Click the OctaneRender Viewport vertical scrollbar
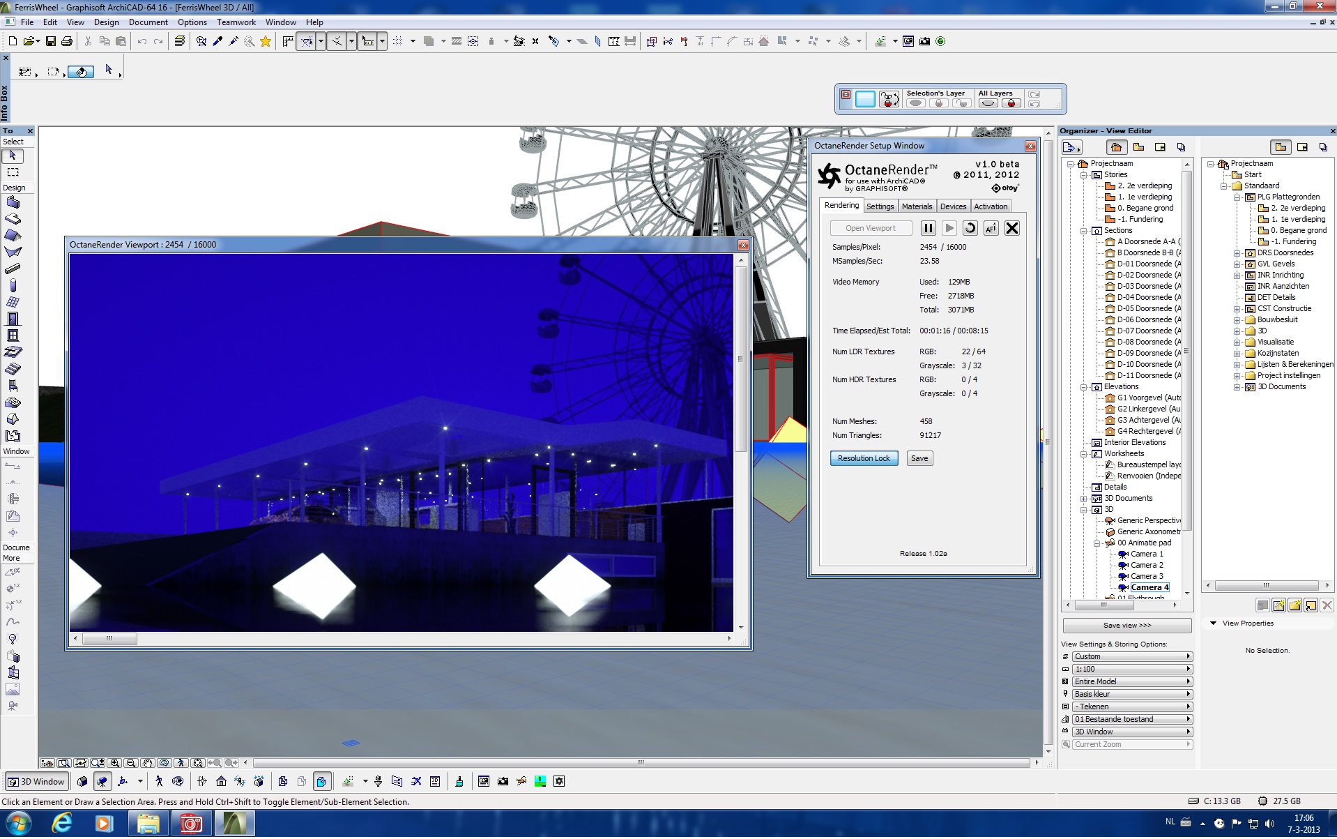 [741, 444]
